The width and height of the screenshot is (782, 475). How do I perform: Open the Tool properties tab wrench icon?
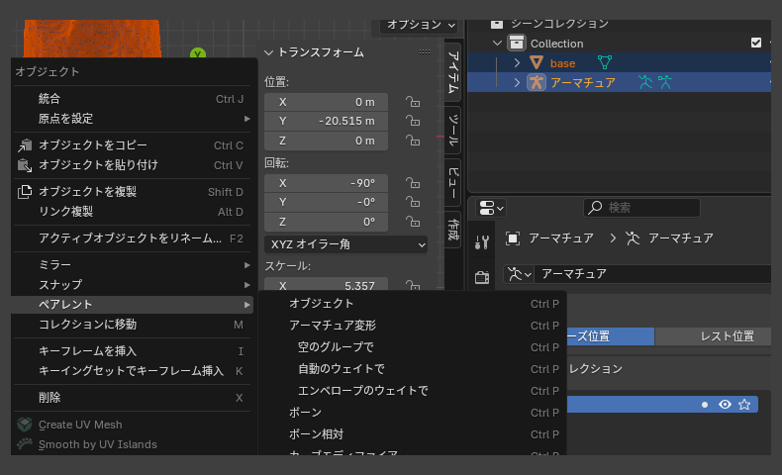tap(482, 242)
